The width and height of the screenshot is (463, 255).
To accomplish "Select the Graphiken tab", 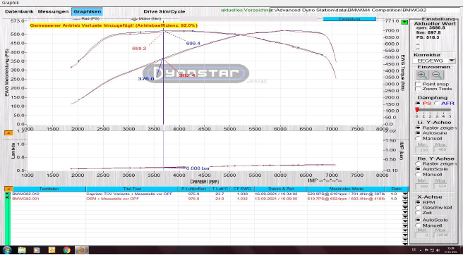I will (87, 12).
